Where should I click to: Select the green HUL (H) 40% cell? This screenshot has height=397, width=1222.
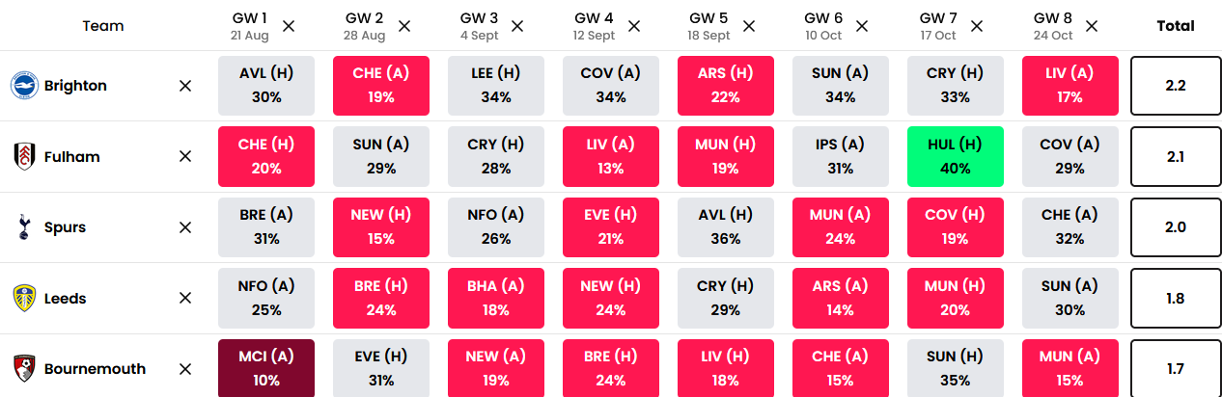tap(956, 156)
